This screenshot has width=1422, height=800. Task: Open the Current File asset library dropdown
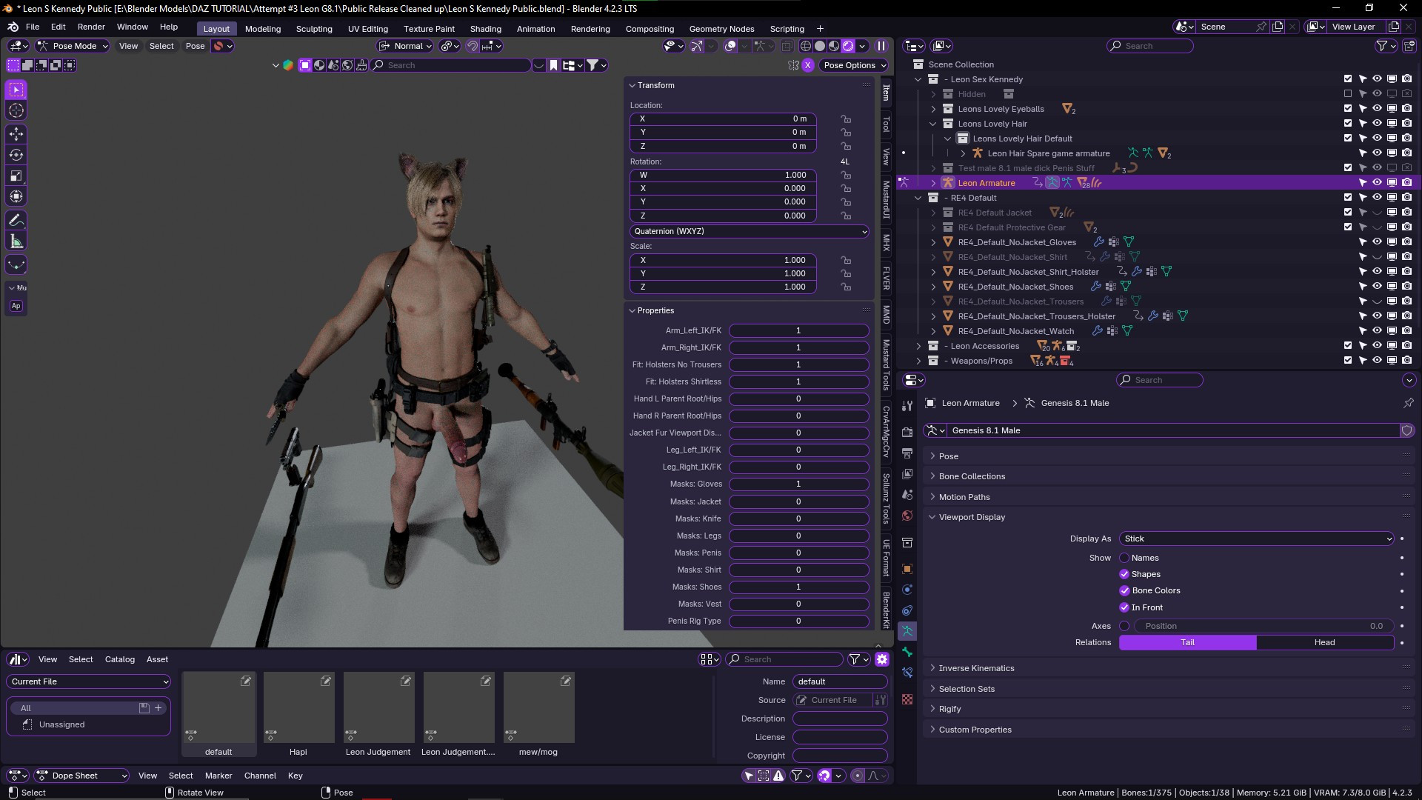click(89, 681)
